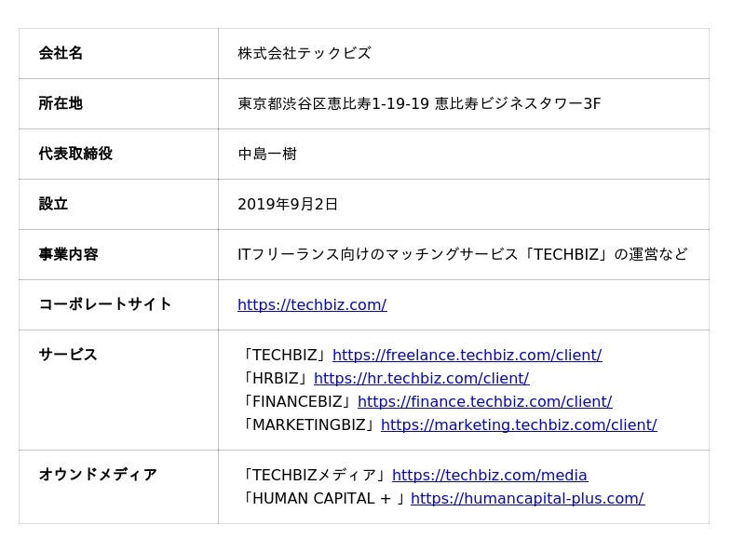This screenshot has width=745, height=552.
Task: Click the founding date 2019年9月2日
Action: [288, 204]
